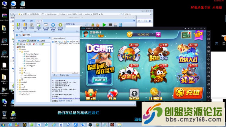Click the 字符串 search ribbon icon

tap(31, 26)
